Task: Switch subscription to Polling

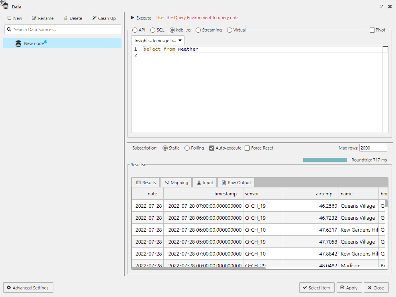Action: coord(187,148)
